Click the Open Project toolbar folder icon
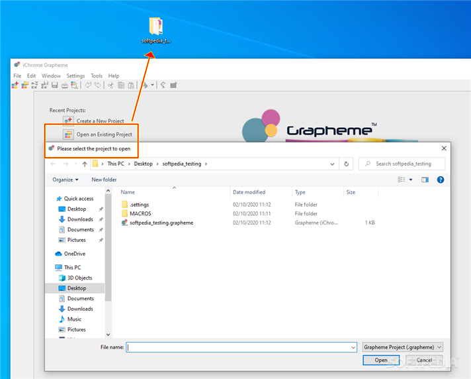Image resolution: width=471 pixels, height=379 pixels. pyautogui.click(x=25, y=85)
